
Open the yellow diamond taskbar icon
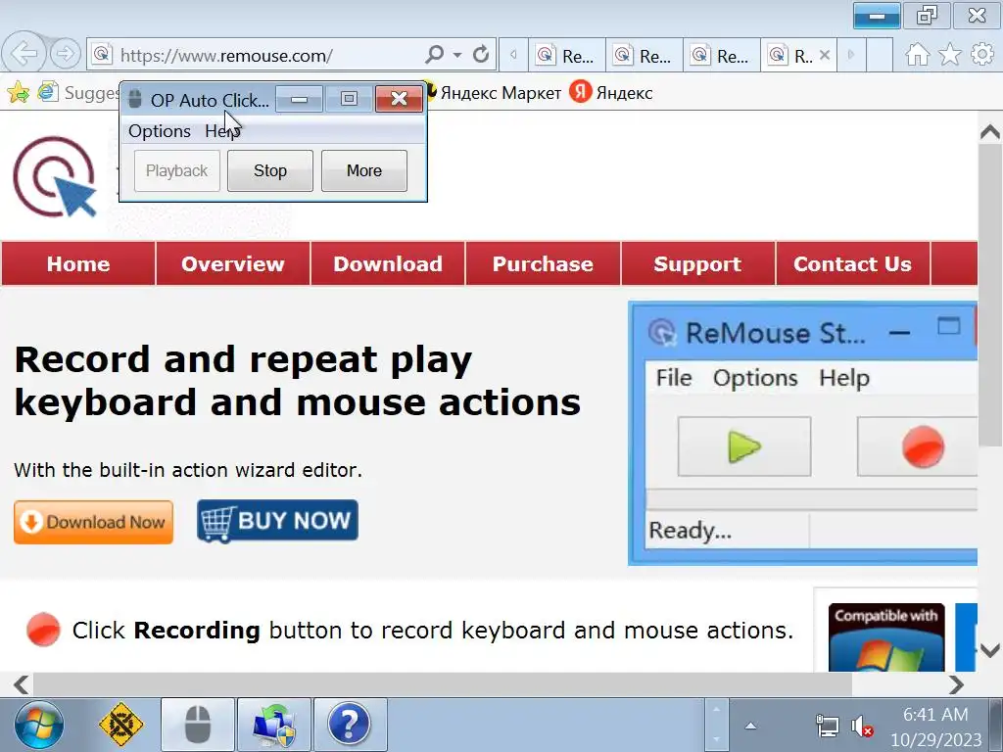pyautogui.click(x=120, y=726)
